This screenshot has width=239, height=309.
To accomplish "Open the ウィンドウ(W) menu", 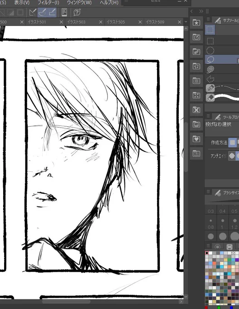I will pos(79,3).
